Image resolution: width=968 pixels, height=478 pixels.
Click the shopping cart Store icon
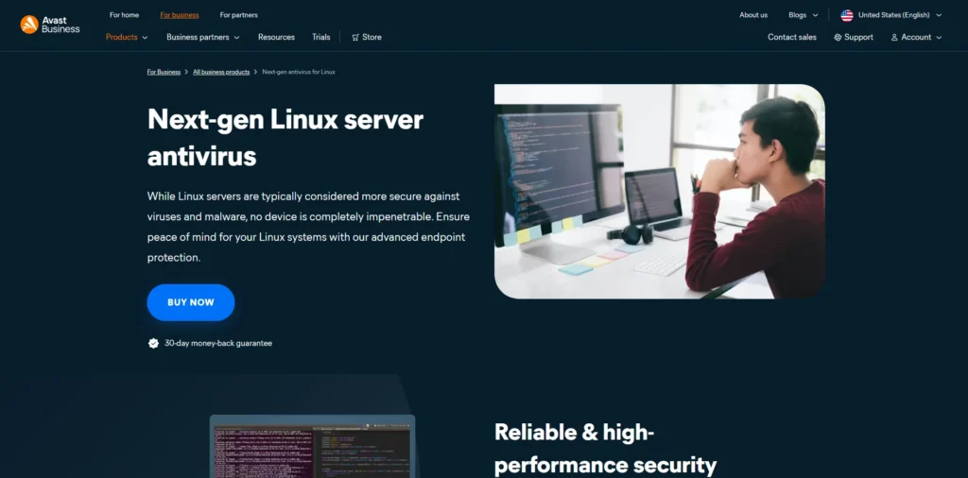(355, 38)
